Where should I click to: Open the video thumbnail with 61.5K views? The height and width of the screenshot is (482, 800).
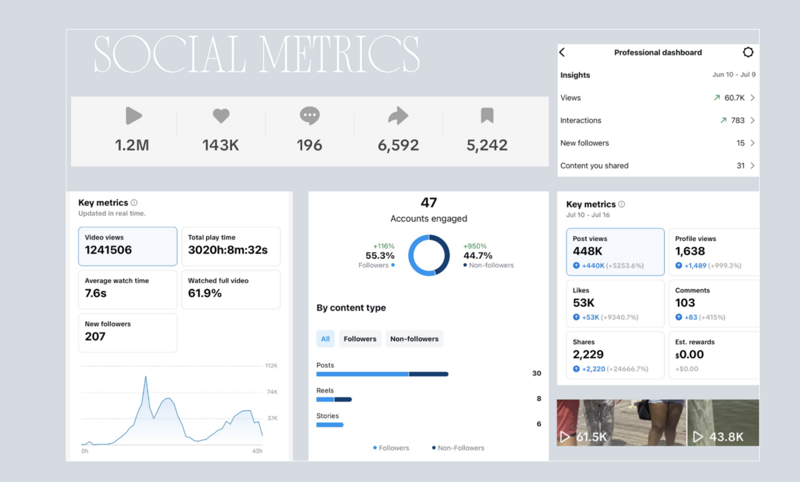pos(620,423)
